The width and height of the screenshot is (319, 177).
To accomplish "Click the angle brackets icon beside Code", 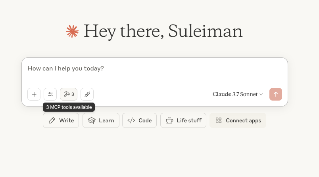I will tap(131, 120).
